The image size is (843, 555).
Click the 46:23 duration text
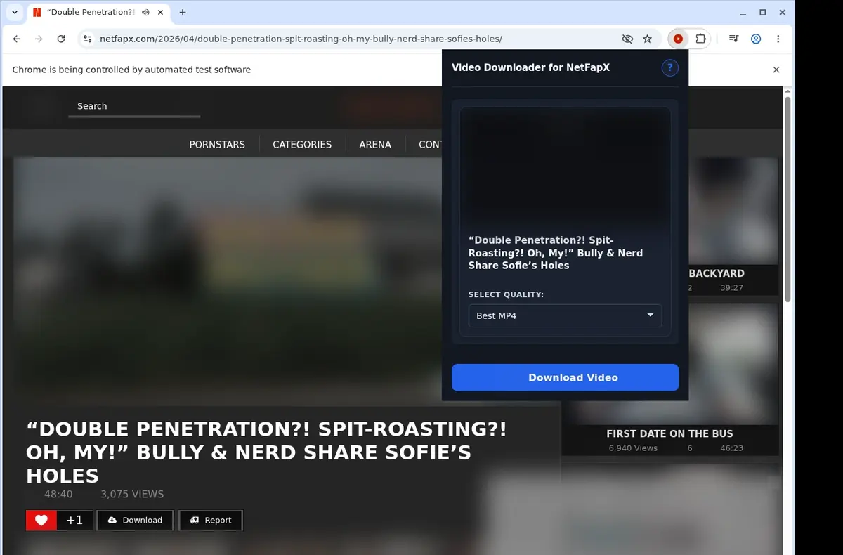click(731, 448)
